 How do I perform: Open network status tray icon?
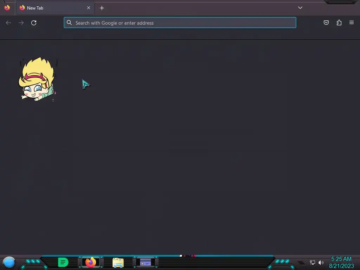pyautogui.click(x=312, y=262)
